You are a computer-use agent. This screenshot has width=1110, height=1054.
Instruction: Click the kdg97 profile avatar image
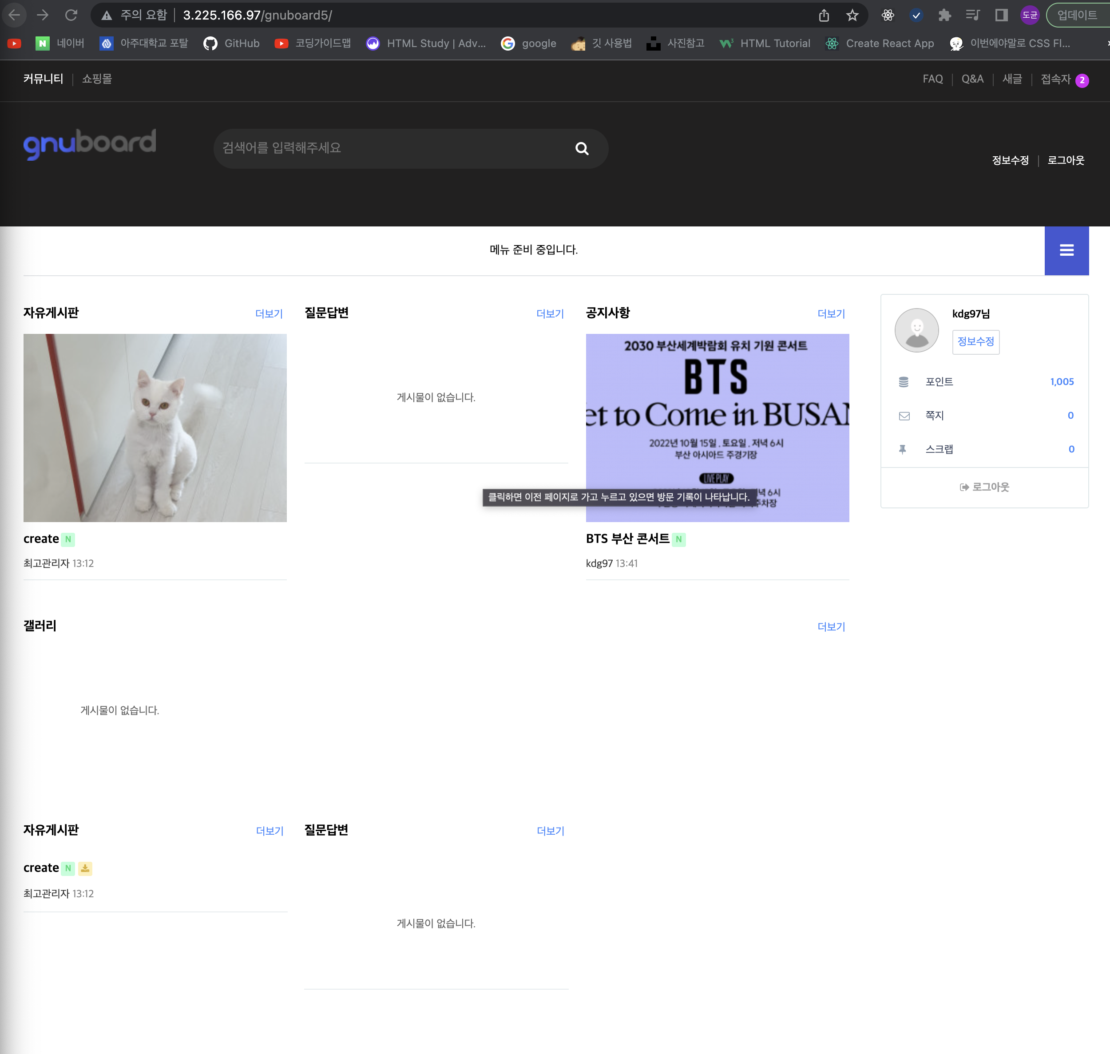click(916, 330)
